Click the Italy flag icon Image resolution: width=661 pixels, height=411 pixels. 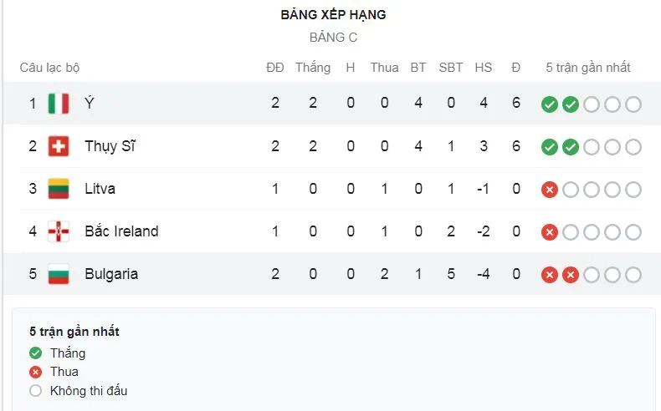(58, 104)
